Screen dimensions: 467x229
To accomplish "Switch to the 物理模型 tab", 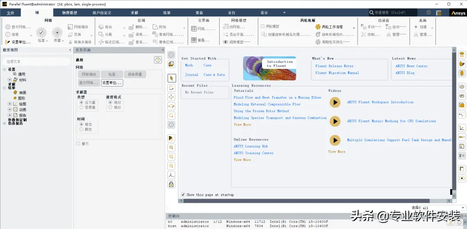I will click(x=69, y=13).
